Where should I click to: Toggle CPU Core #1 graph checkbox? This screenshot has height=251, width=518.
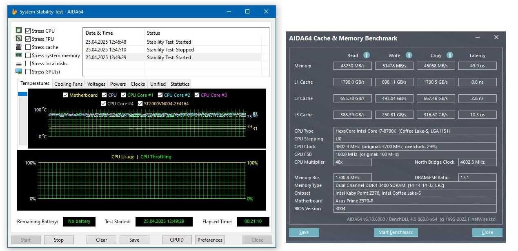[x=123, y=95]
